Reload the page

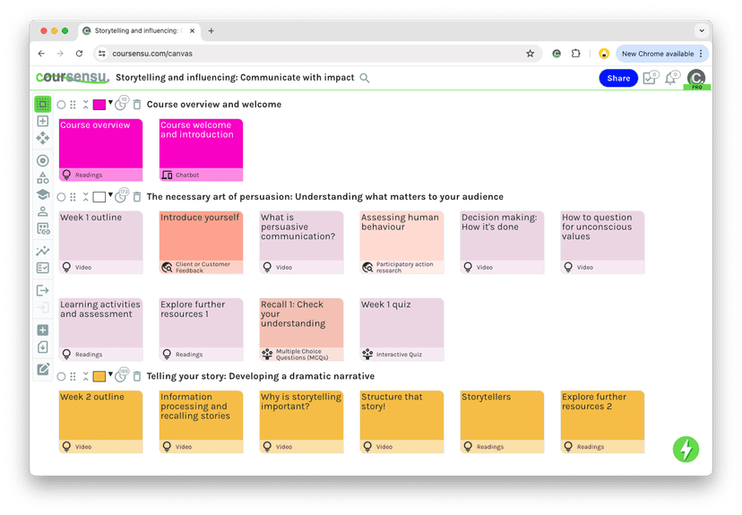pos(79,54)
